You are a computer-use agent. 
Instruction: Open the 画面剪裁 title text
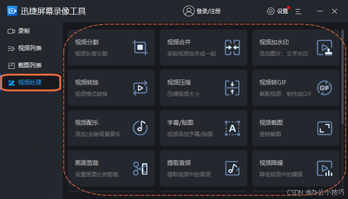pyautogui.click(x=87, y=163)
